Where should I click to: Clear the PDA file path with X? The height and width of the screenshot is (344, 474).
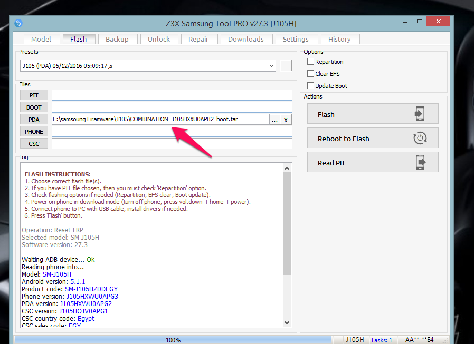(x=286, y=120)
